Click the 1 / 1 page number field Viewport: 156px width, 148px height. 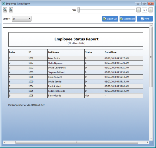144,10
